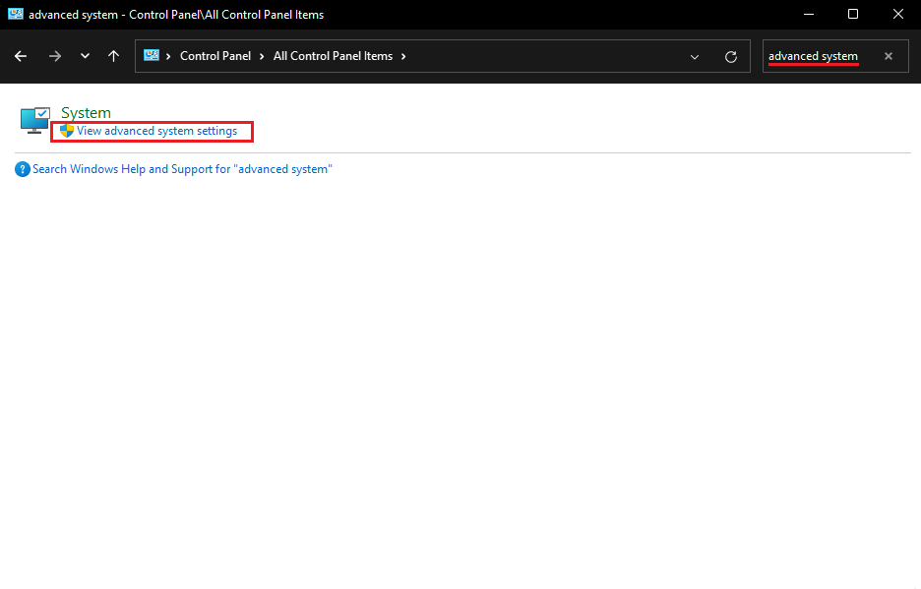Screen dimensions: 921x589
Task: Refresh the Control Panel view
Action: click(x=731, y=56)
